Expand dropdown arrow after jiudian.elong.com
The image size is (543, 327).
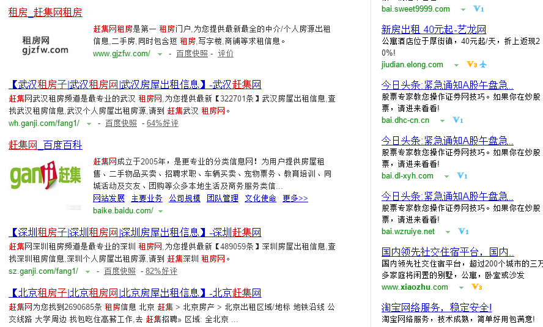click(x=456, y=65)
